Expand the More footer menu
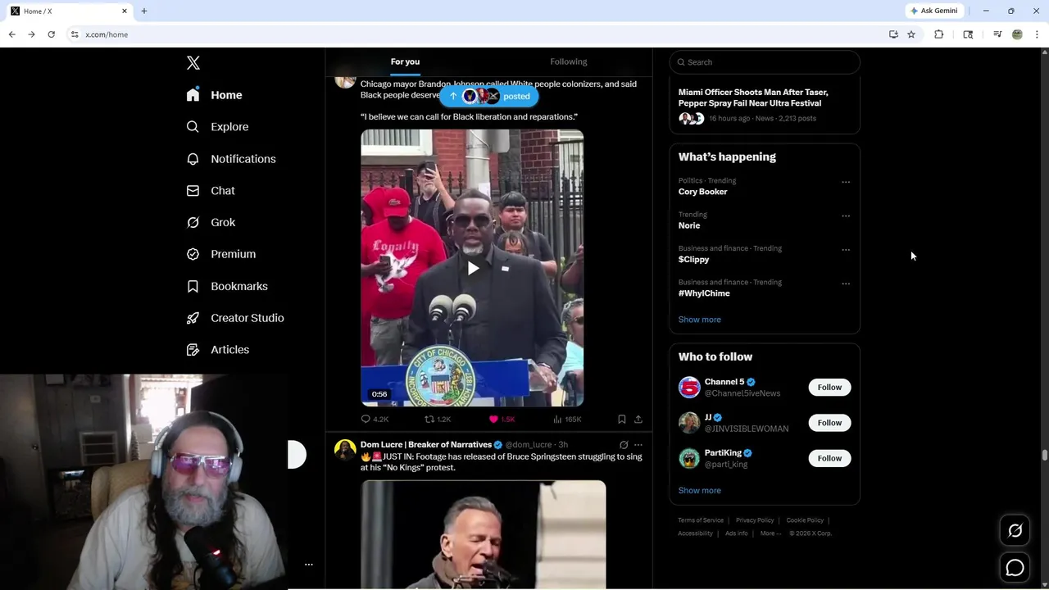Image resolution: width=1049 pixels, height=590 pixels. [x=770, y=533]
